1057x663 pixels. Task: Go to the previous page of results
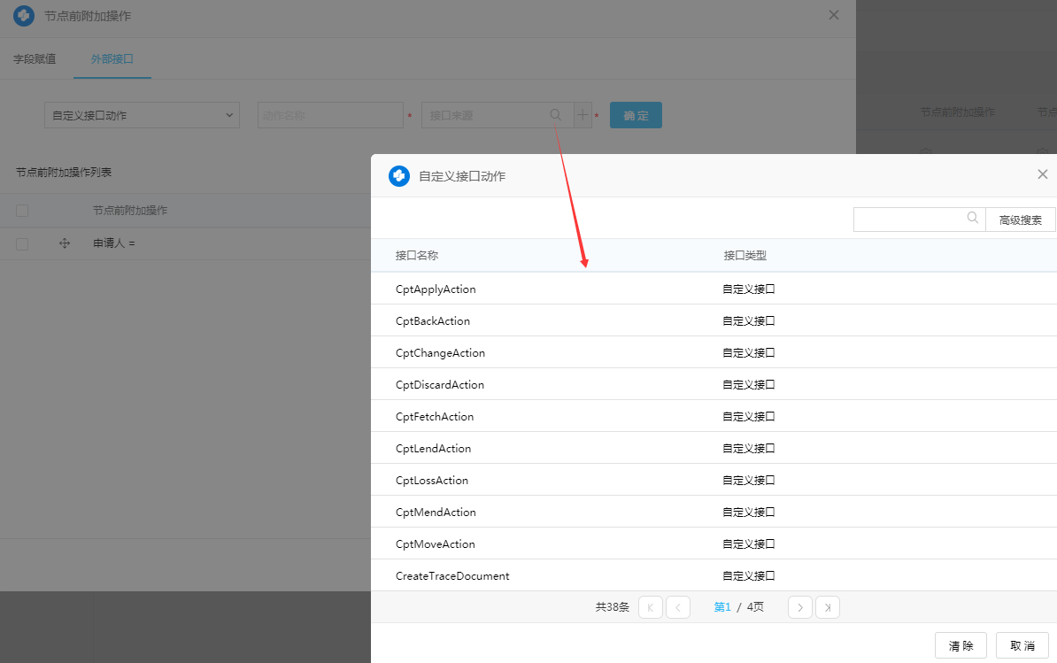tap(678, 607)
